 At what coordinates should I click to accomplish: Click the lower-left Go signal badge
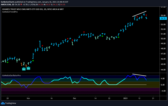tap(24, 69)
